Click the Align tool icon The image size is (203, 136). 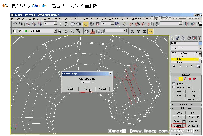pyautogui.click(x=193, y=24)
